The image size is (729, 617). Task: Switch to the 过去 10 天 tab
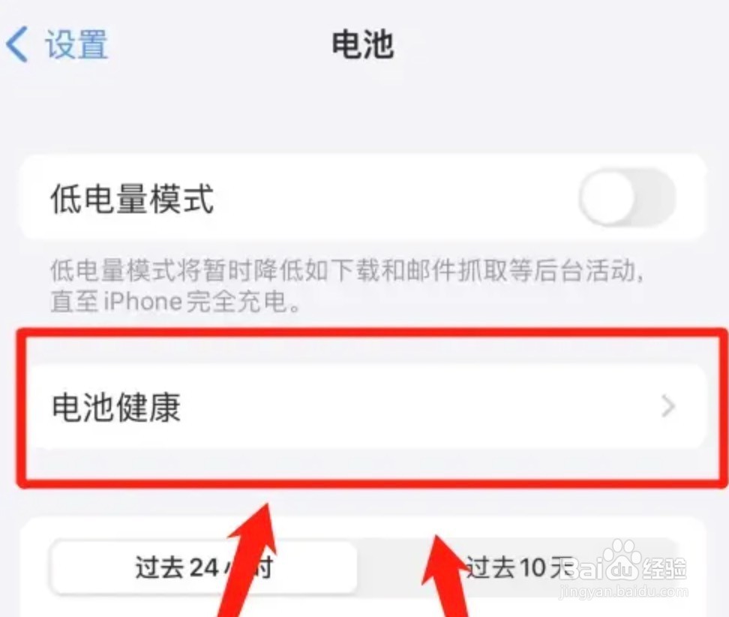(x=517, y=567)
